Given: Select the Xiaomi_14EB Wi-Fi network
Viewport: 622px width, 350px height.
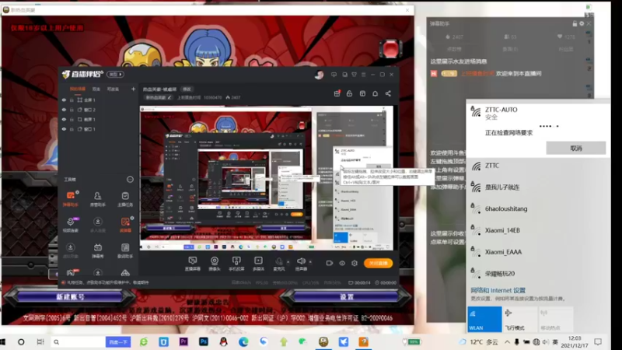Looking at the screenshot, I should [x=538, y=230].
